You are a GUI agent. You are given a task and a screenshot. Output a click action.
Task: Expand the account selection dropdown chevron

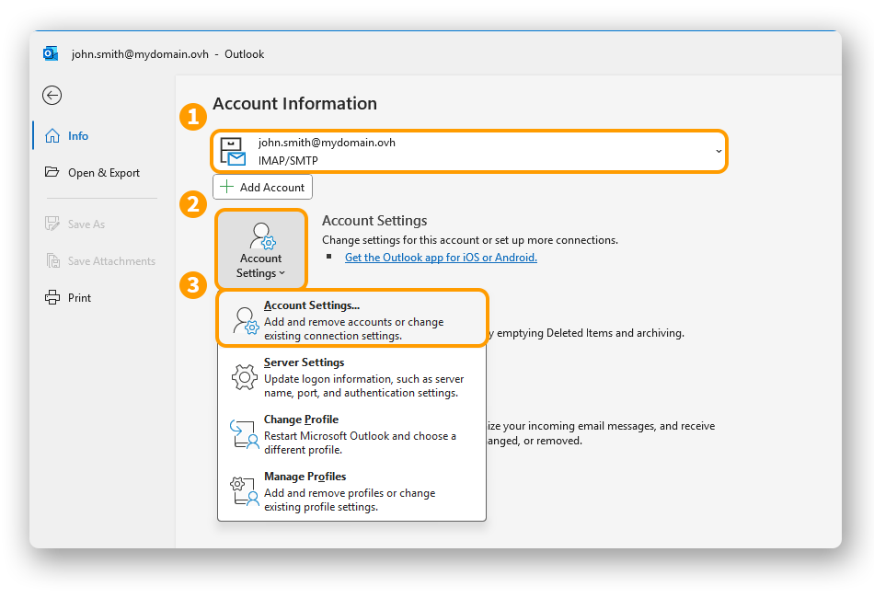tap(719, 152)
